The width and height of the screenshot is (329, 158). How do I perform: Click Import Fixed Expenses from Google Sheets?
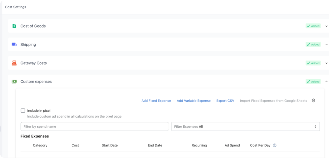273,101
